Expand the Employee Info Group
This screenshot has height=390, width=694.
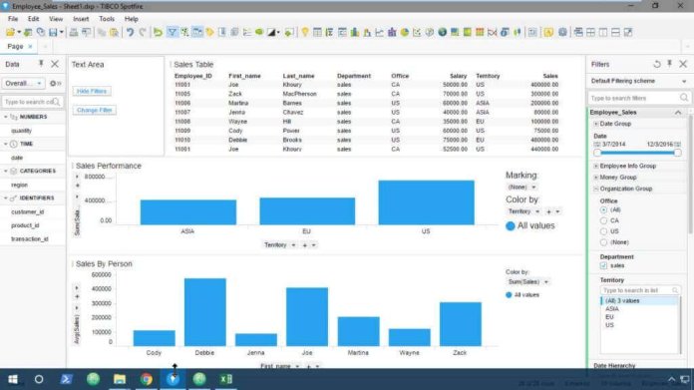click(596, 166)
